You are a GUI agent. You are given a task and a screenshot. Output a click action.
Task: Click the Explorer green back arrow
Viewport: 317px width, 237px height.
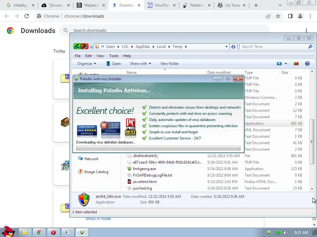click(x=77, y=47)
